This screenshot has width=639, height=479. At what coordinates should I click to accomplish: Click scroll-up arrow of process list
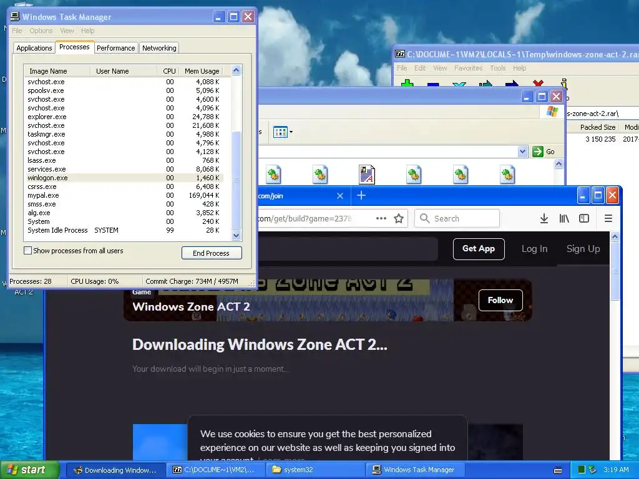237,70
